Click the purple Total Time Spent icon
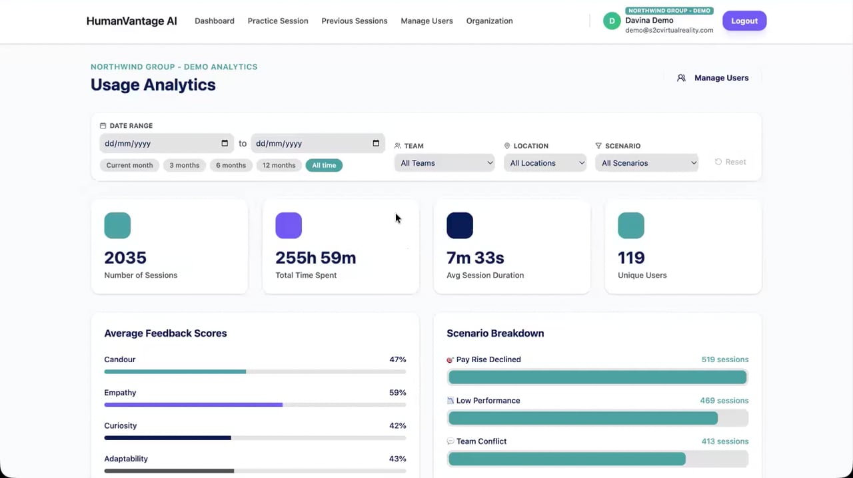This screenshot has height=478, width=853. coord(289,226)
